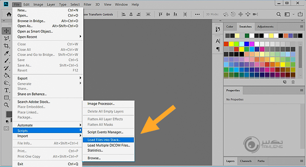Pick the red swatch in the grid
Image resolution: width=306 pixels, height=167 pixels.
pos(226,44)
